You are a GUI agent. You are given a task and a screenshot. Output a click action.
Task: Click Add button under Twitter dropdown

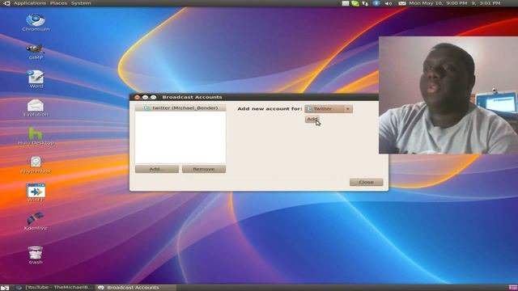(x=312, y=119)
